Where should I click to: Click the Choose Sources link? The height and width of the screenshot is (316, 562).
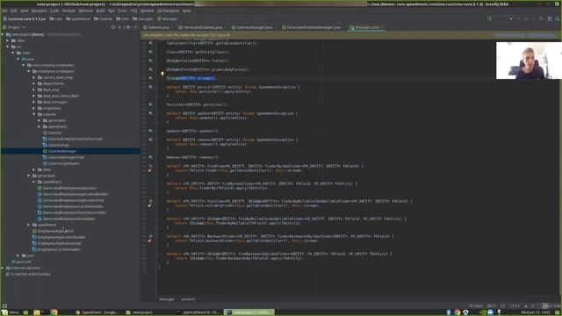(x=541, y=35)
